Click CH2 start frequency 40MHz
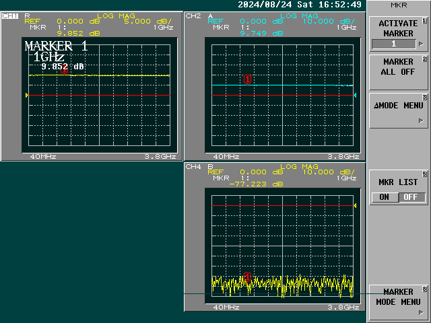Image resolution: width=431 pixels, height=323 pixels. tap(226, 157)
